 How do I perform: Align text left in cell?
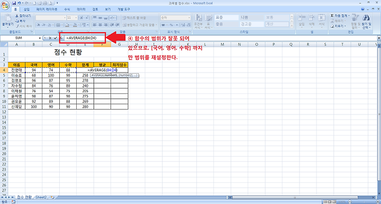[x=95, y=25]
